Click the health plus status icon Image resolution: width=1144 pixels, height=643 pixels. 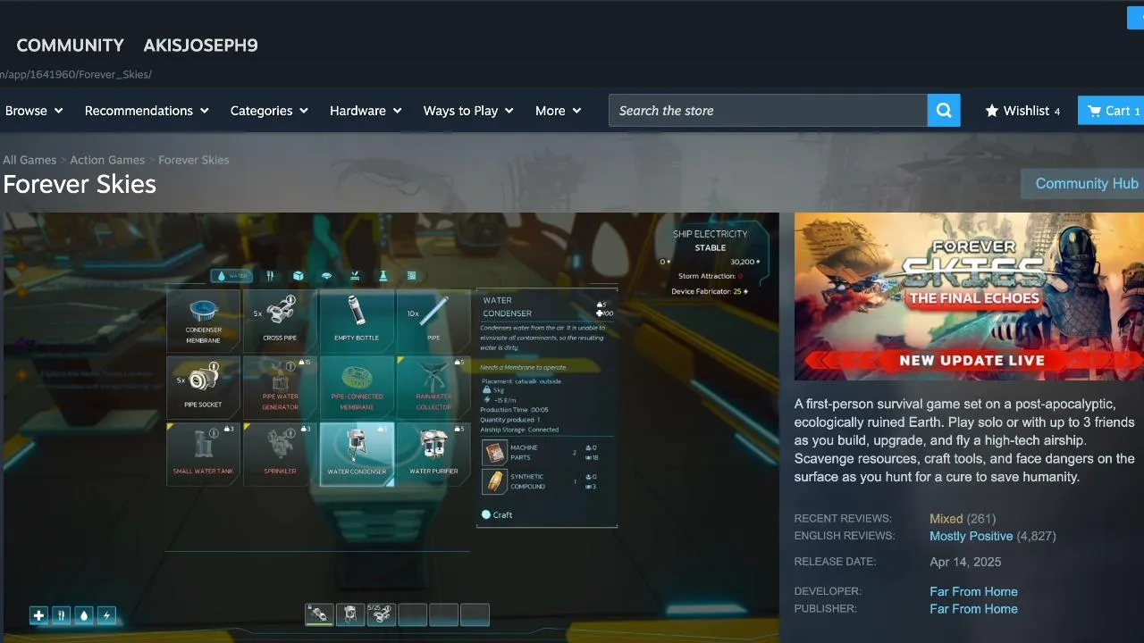click(x=38, y=615)
